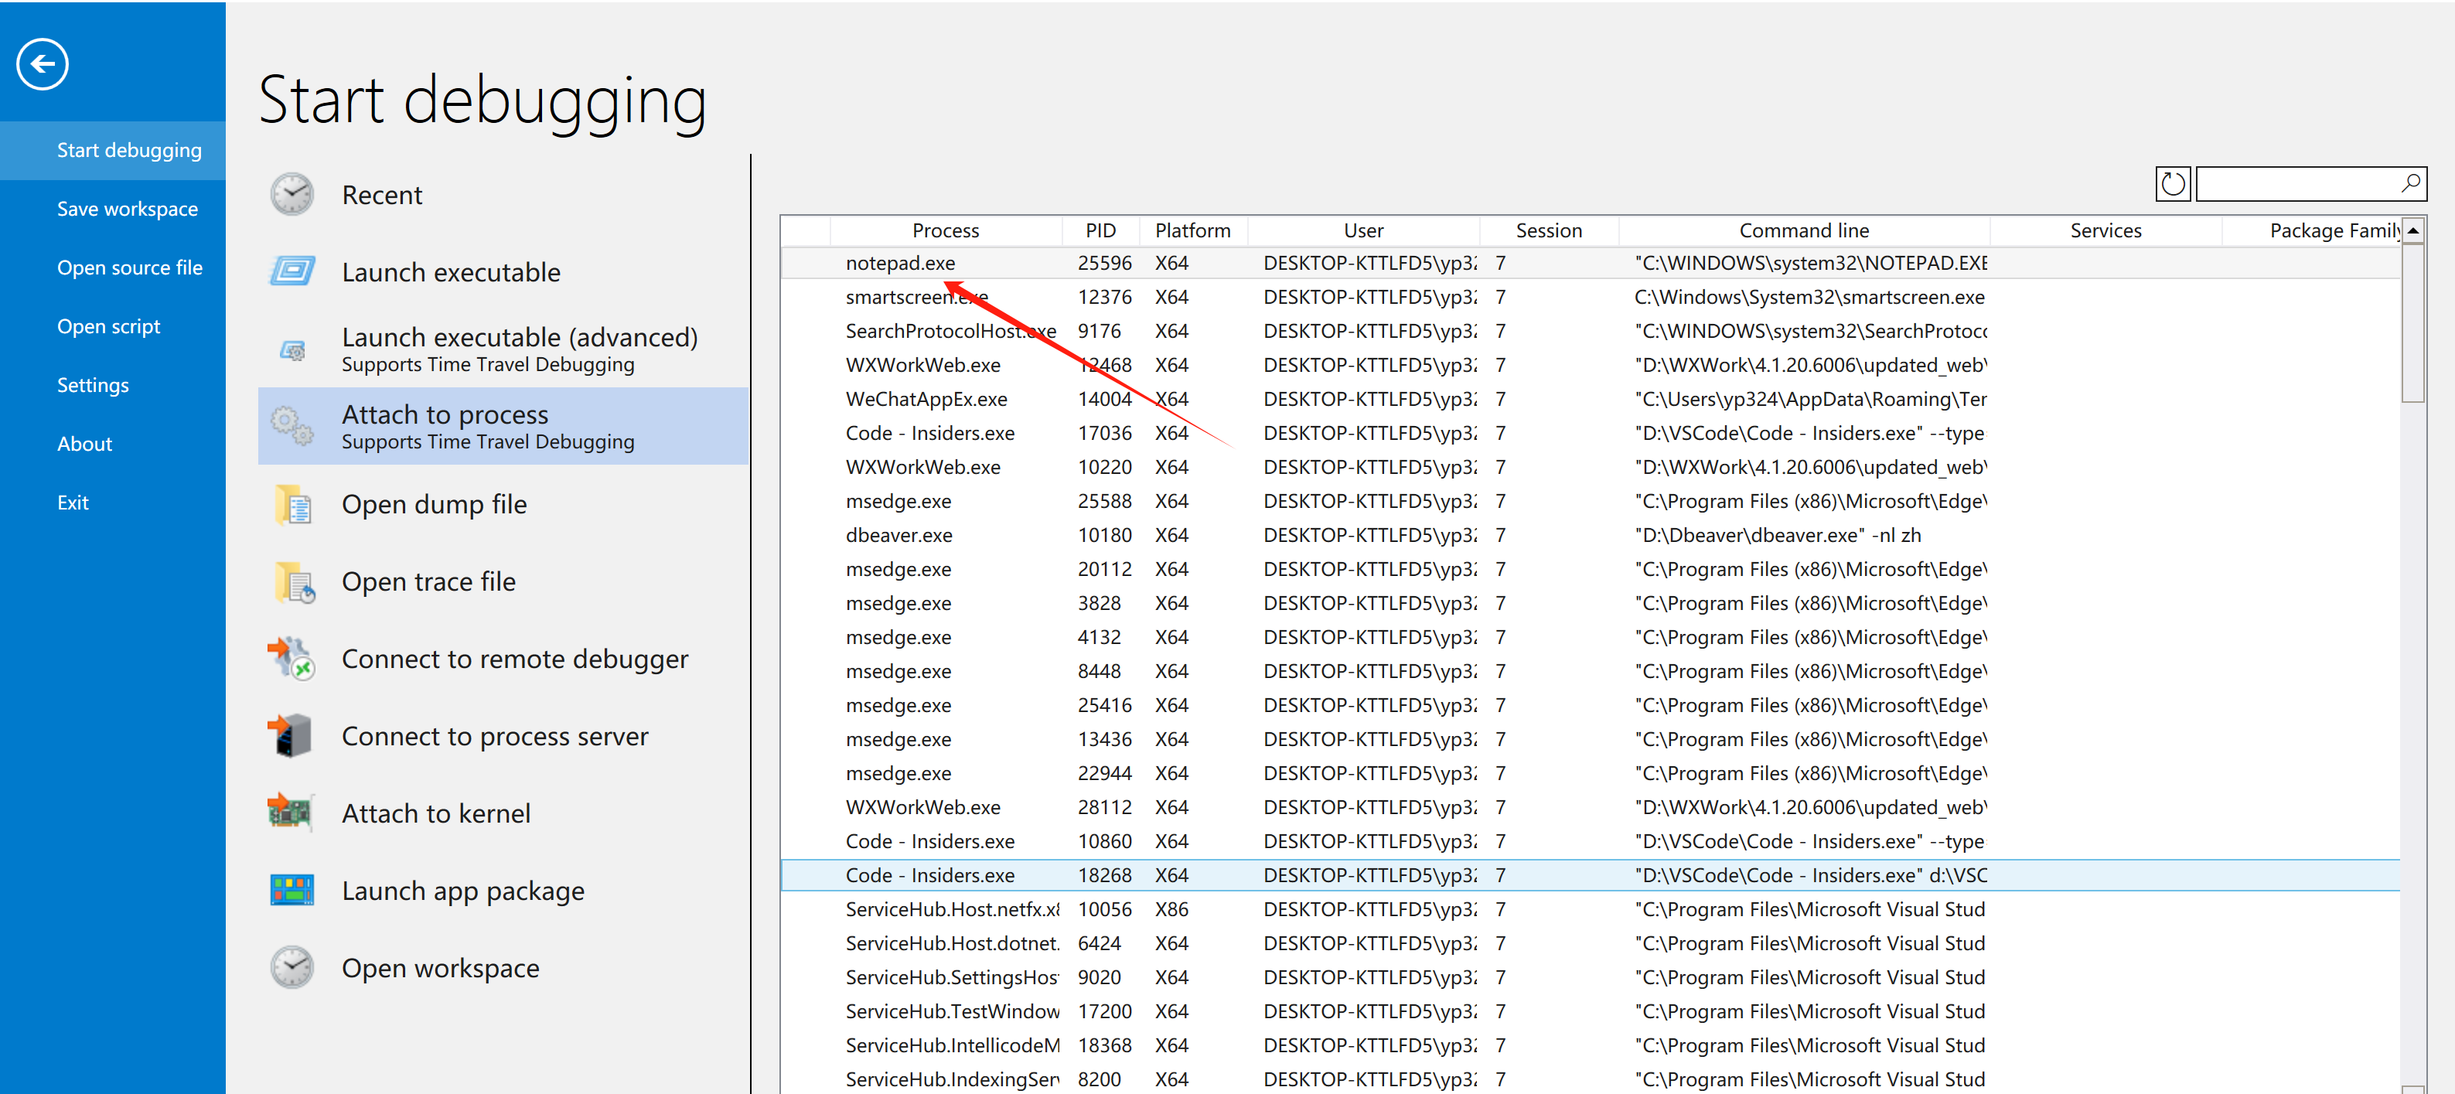Sort by Platform column header
This screenshot has width=2455, height=1094.
pyautogui.click(x=1193, y=230)
